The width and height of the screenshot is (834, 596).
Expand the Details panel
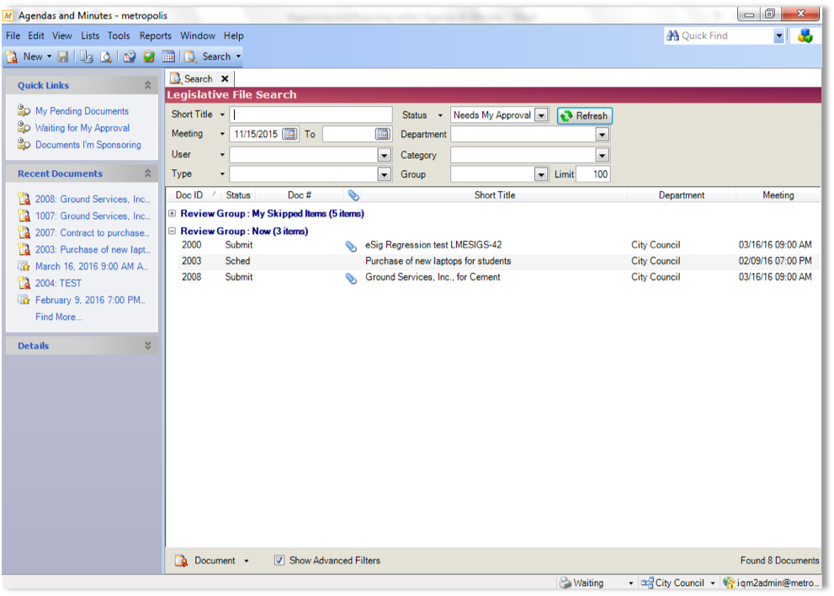(148, 346)
